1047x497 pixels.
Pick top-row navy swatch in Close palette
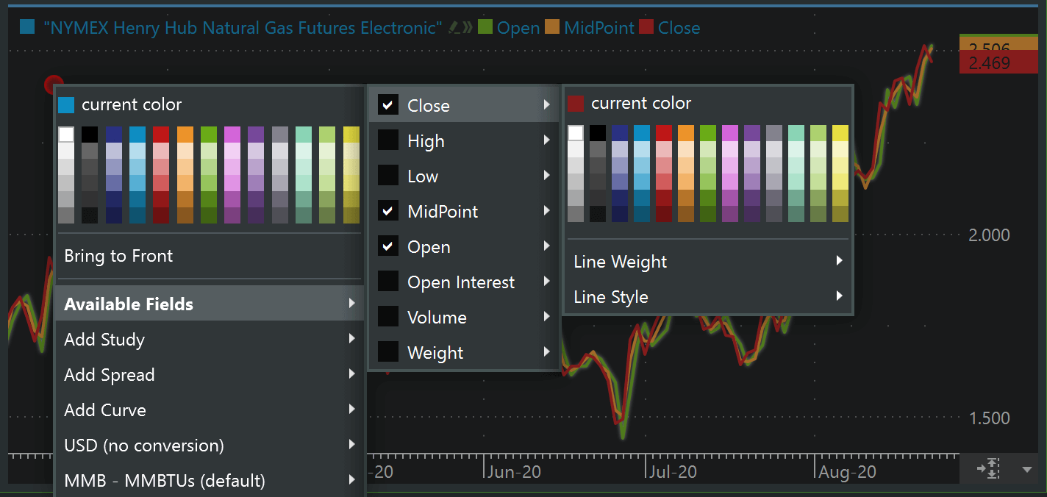[x=620, y=133]
